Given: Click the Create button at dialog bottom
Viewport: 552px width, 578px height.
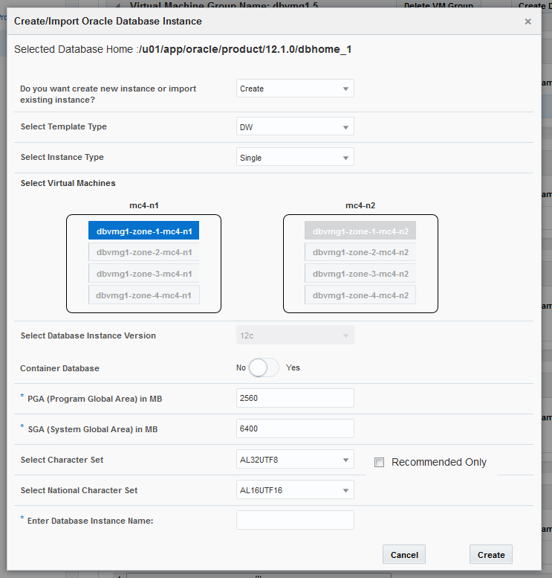Looking at the screenshot, I should pos(491,554).
